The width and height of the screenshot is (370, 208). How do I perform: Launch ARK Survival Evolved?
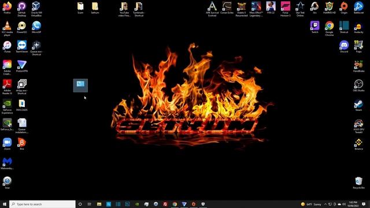pos(212,9)
